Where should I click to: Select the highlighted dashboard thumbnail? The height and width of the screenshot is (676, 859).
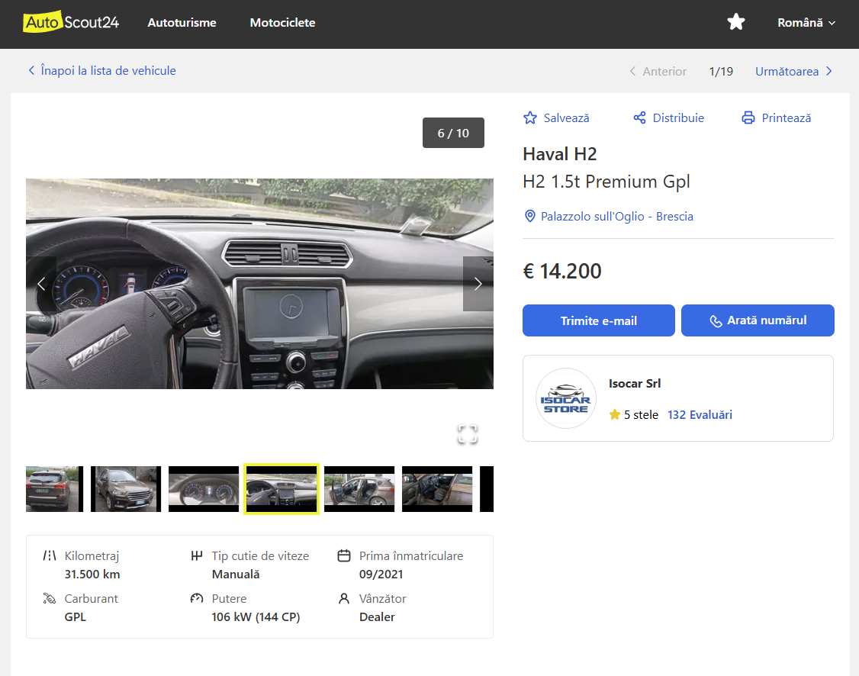click(282, 489)
